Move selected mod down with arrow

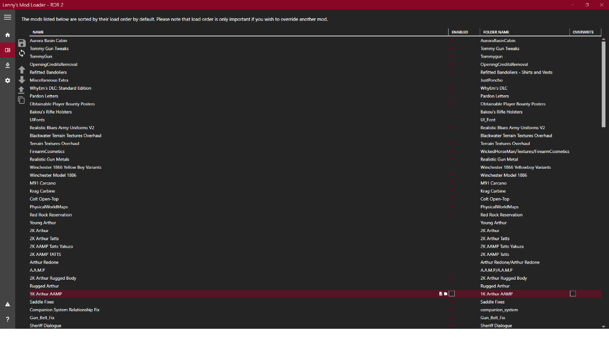pyautogui.click(x=22, y=80)
